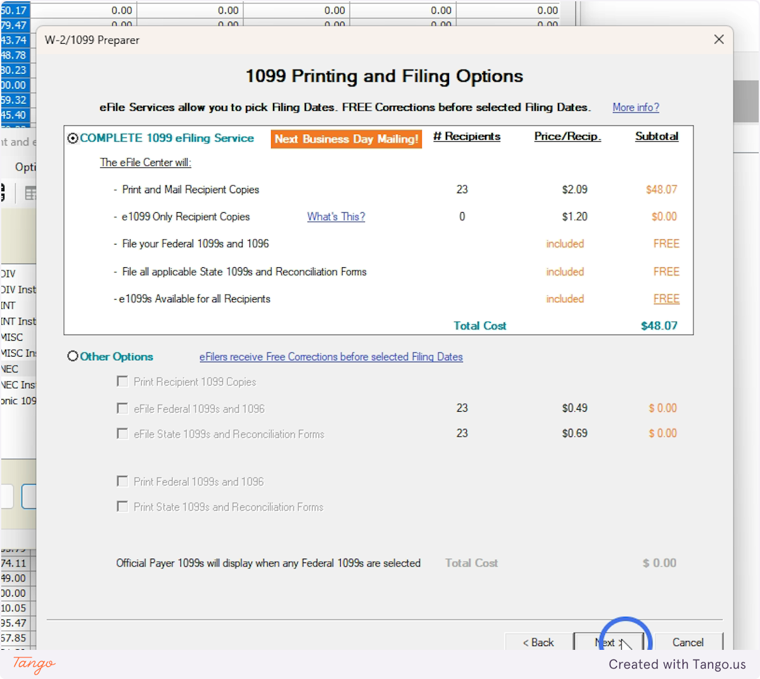Check eFile State 1099s and Reconciliation Forms
Image resolution: width=760 pixels, height=679 pixels.
[x=122, y=433]
